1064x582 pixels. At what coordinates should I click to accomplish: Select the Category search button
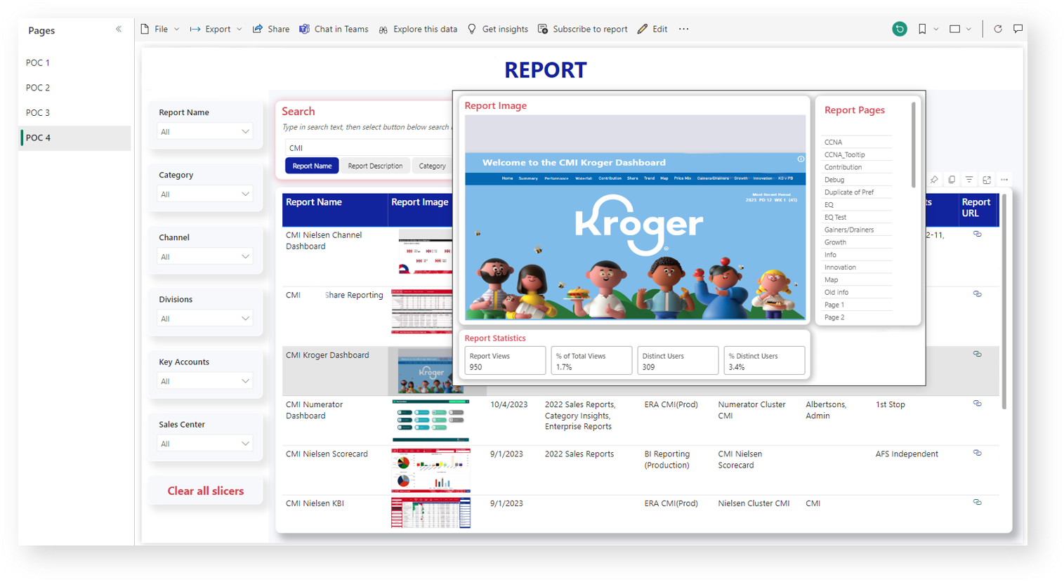[432, 166]
